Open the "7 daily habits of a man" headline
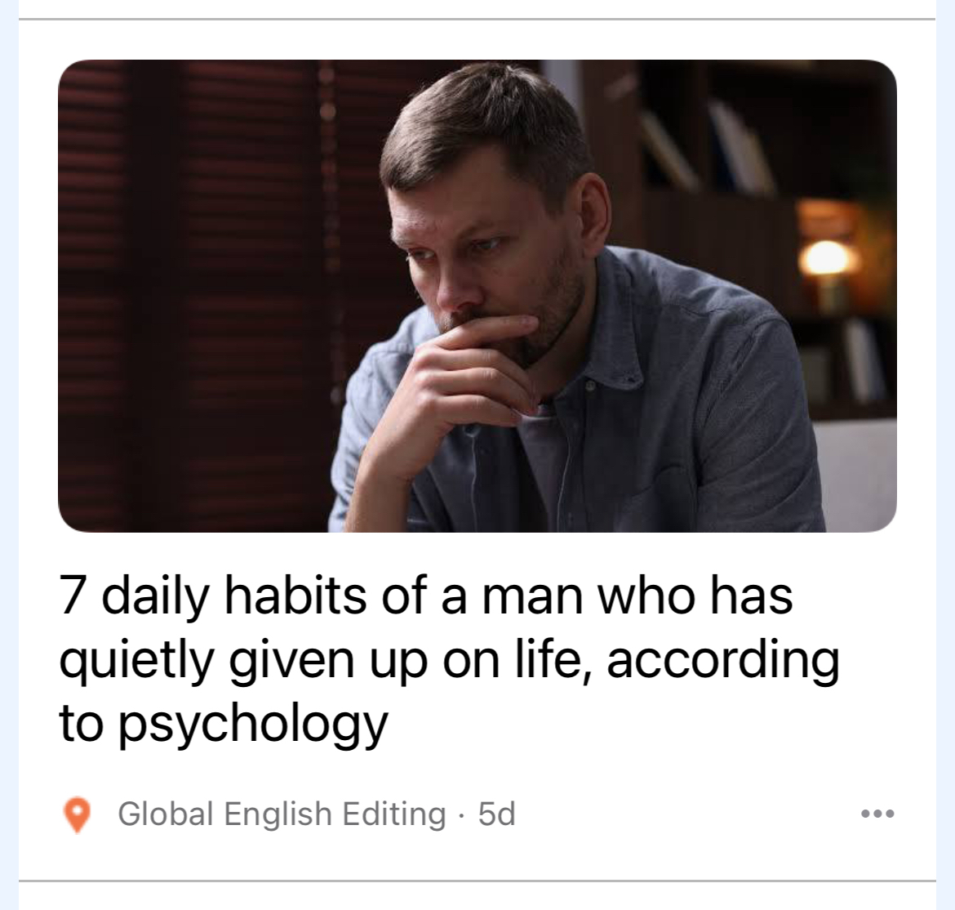955x910 pixels. (449, 659)
